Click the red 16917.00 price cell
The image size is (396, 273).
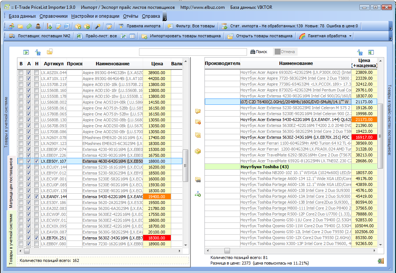click(364, 137)
